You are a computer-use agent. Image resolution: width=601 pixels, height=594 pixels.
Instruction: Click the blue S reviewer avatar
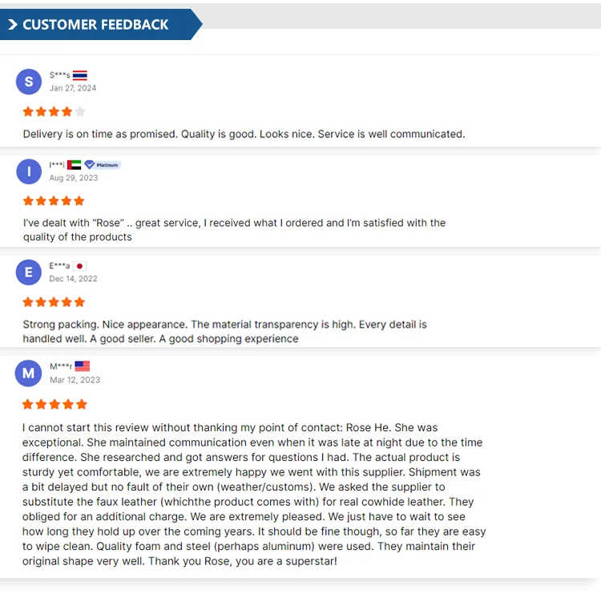coord(29,82)
